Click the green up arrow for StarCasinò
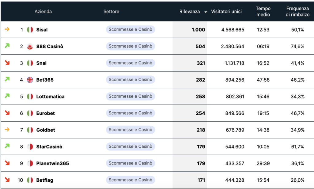314x189 pixels. [x=7, y=146]
